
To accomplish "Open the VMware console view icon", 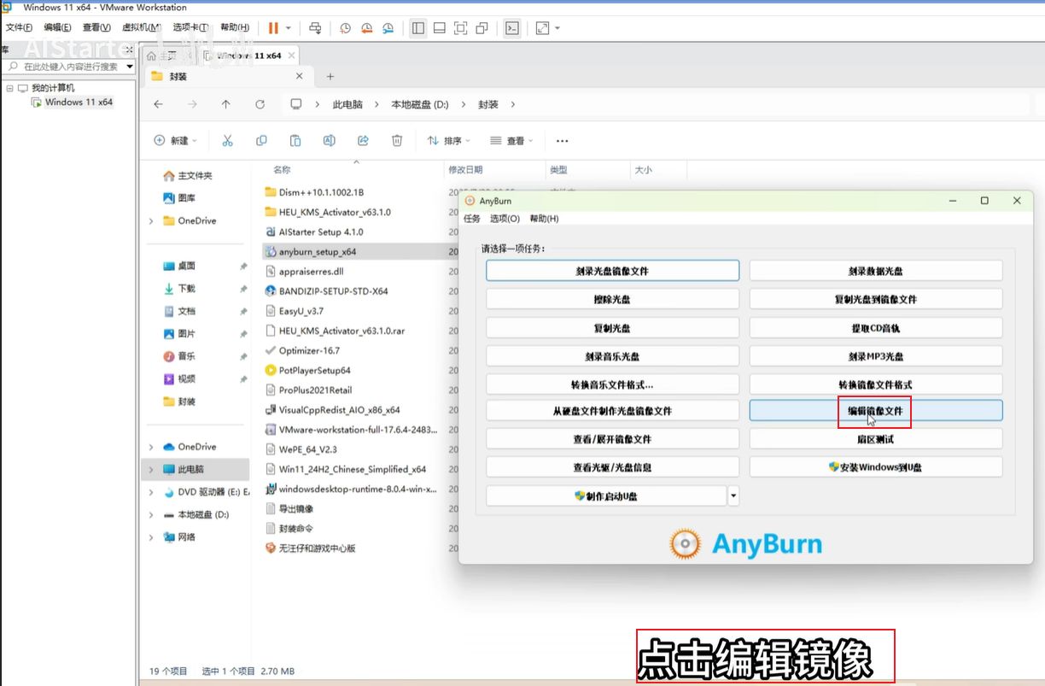I will click(511, 28).
